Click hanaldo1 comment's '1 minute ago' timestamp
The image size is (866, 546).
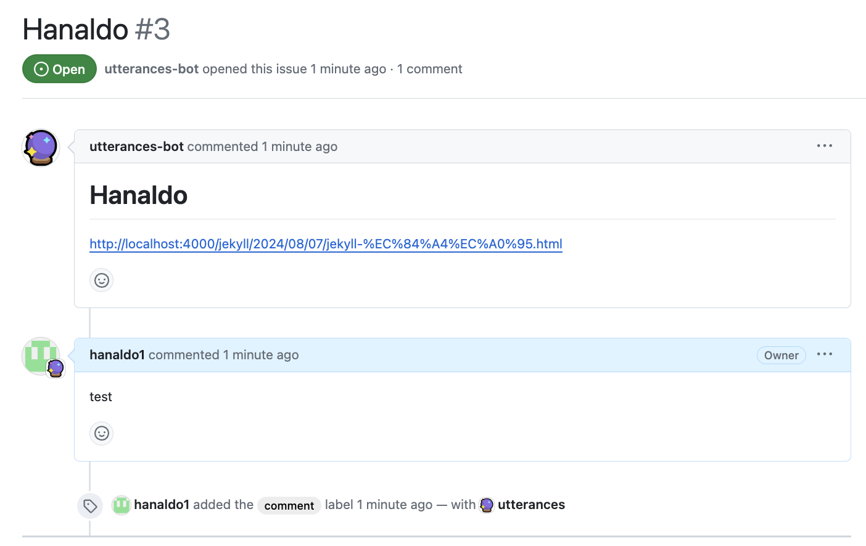point(260,355)
